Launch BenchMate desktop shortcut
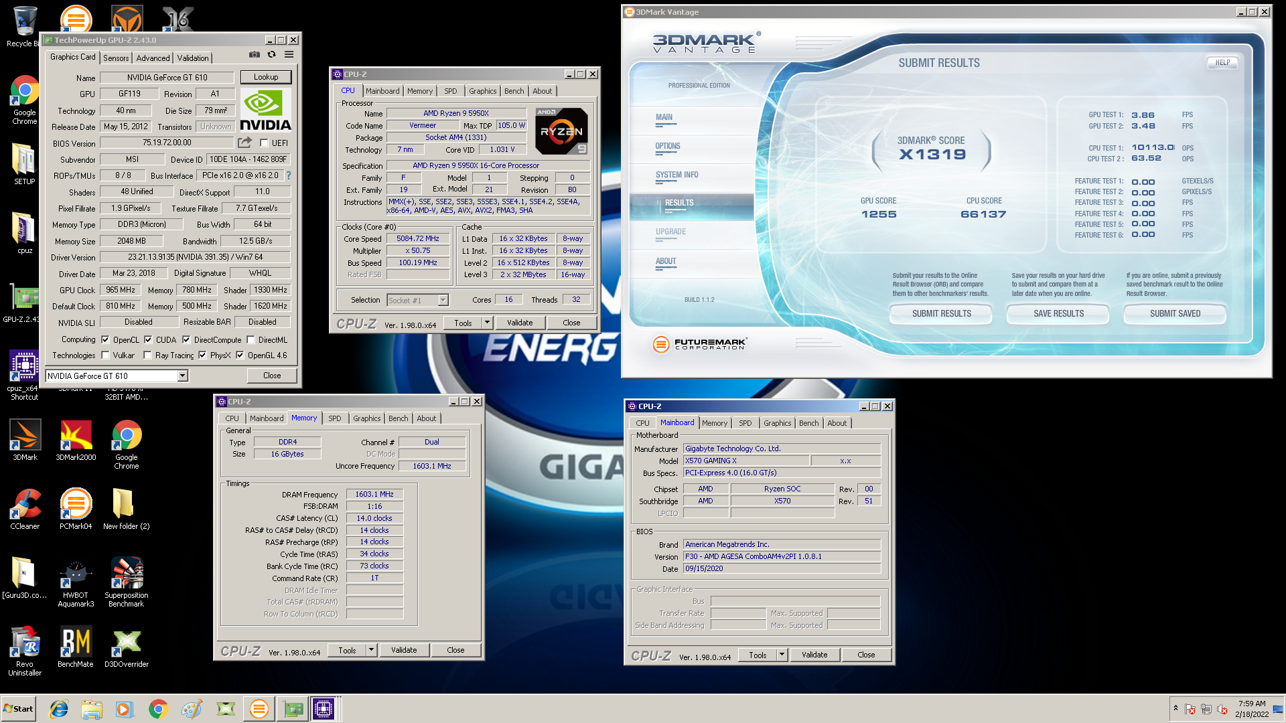 76,647
